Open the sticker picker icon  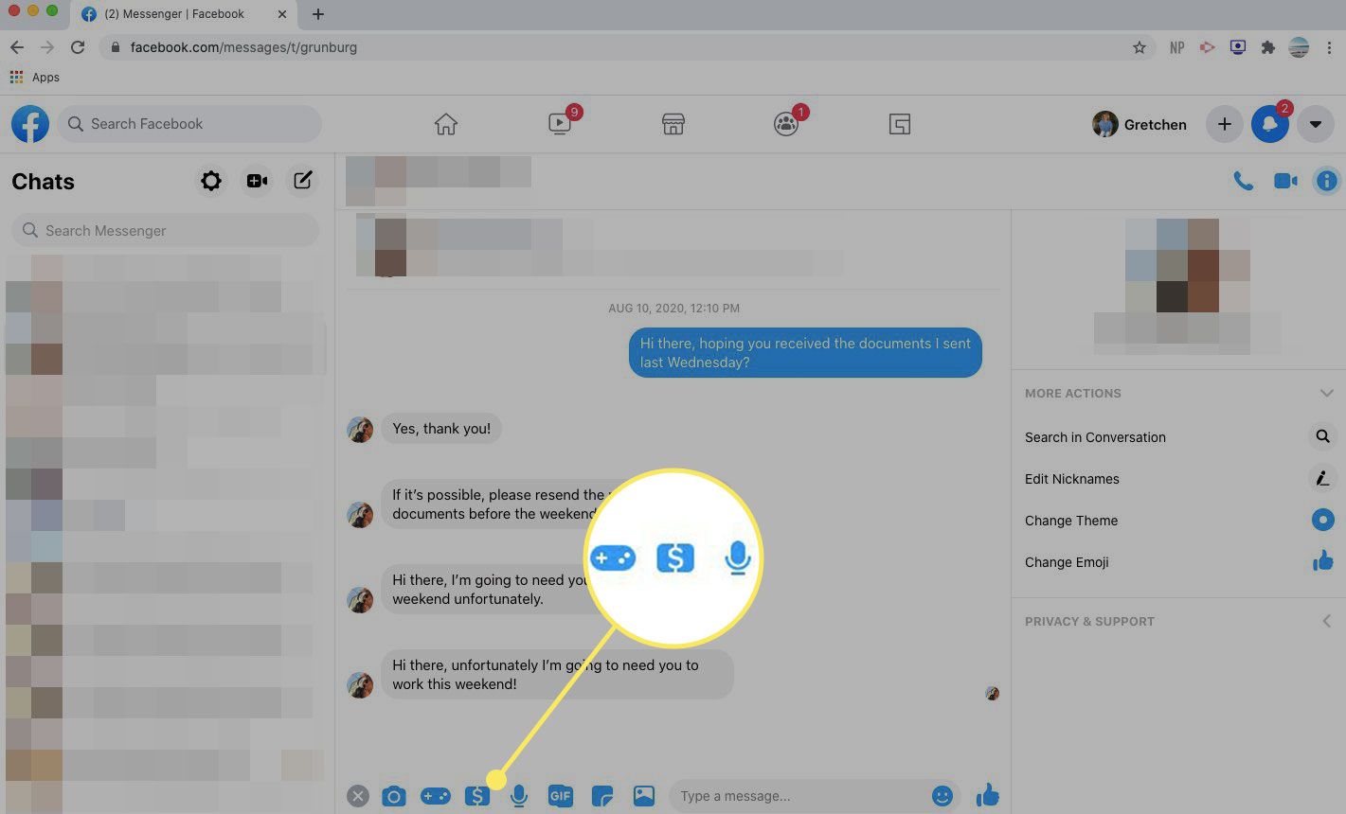coord(602,796)
